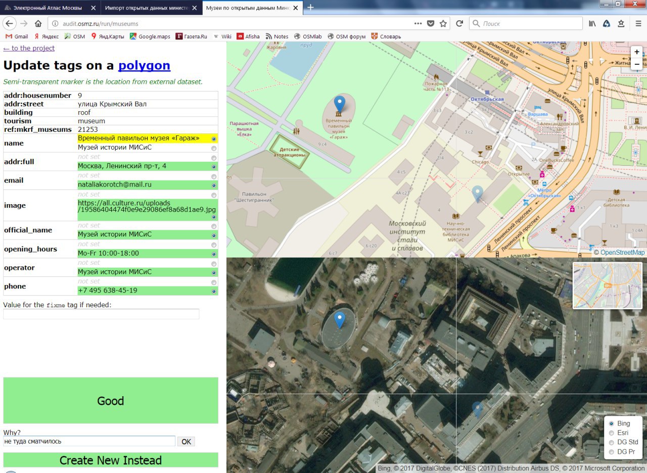Open page actions three-dots menu
This screenshot has height=473, width=647.
[418, 23]
